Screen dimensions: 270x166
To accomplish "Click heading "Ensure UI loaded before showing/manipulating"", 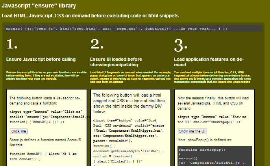I will (x=116, y=62).
